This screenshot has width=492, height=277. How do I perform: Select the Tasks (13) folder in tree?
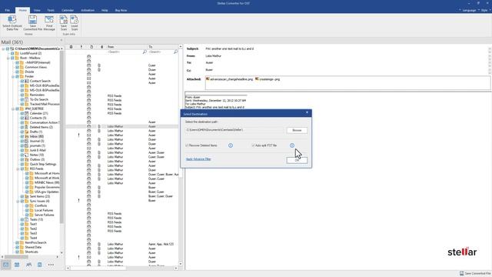pyautogui.click(x=36, y=219)
